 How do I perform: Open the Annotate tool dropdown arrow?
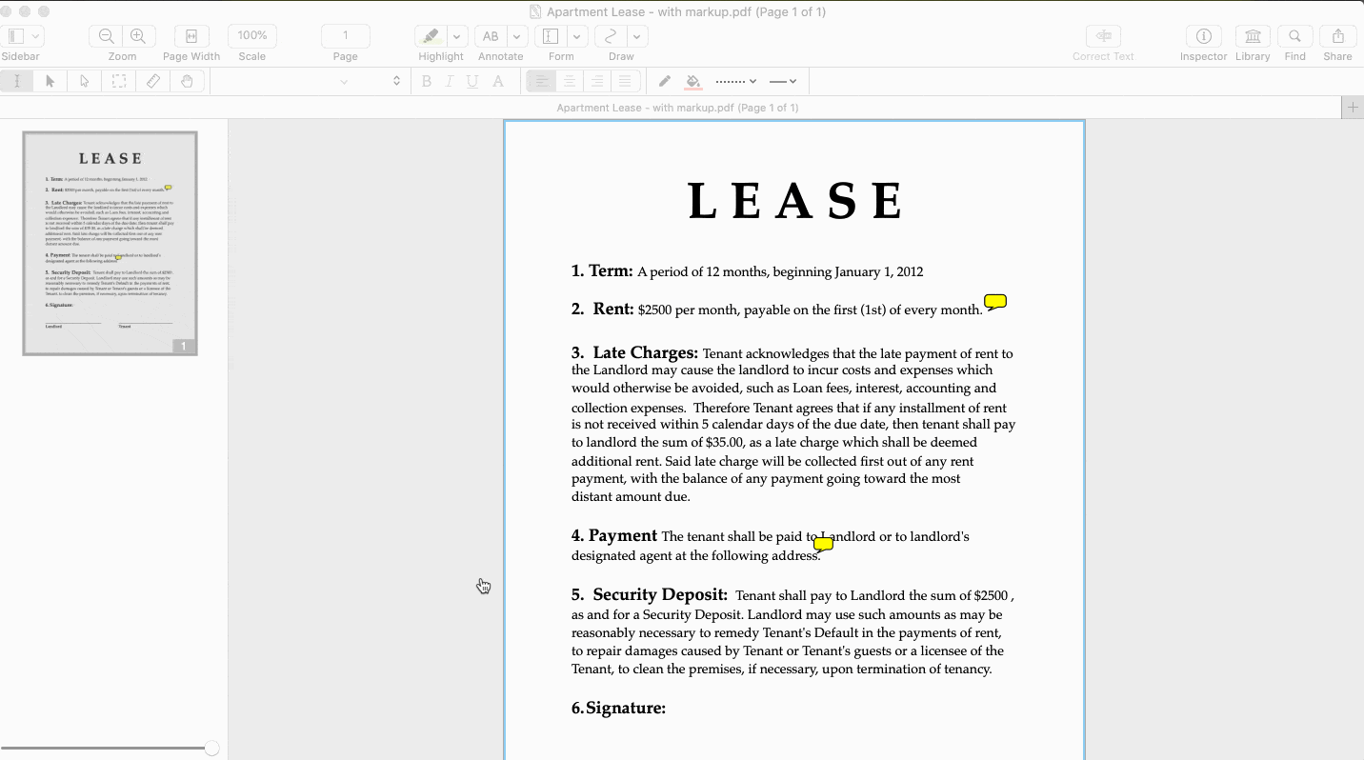[x=517, y=36]
